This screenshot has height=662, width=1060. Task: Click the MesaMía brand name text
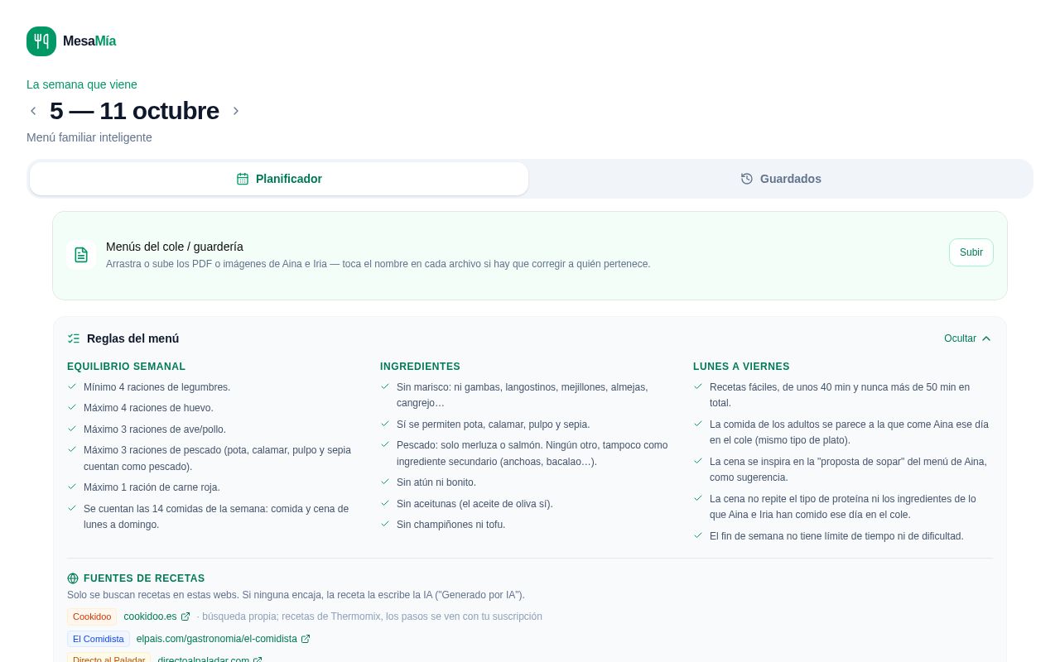[89, 41]
